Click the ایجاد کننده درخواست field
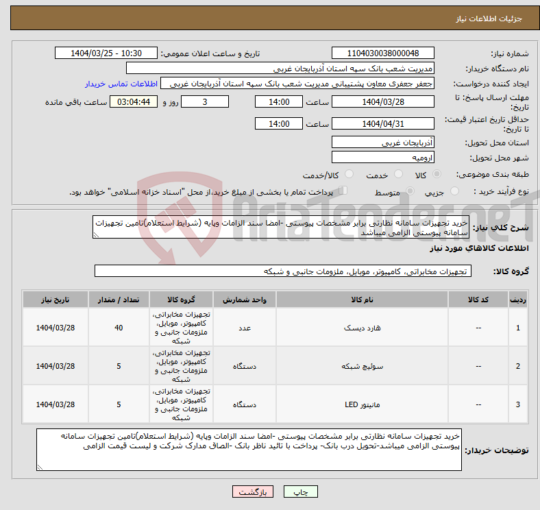Screen dimensions: 540x510 (297, 84)
